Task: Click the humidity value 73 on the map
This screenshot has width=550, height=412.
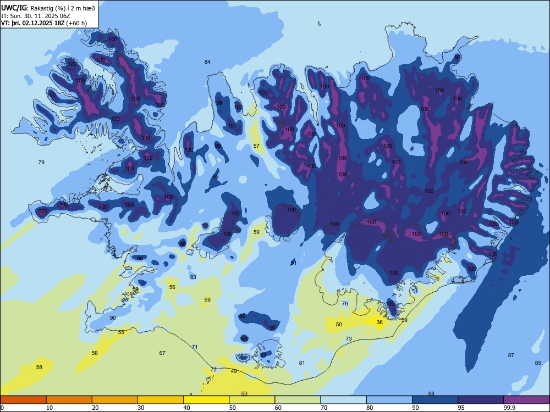Action: [x=349, y=338]
